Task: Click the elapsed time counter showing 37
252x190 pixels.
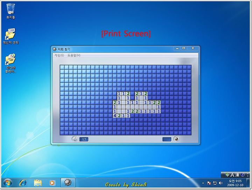Action: click(x=84, y=139)
